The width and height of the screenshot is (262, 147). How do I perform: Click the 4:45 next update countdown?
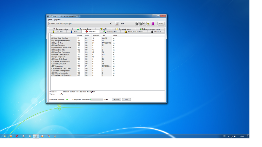(x=106, y=100)
